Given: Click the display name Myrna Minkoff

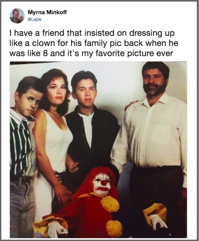Looking at the screenshot, I should pos(47,13).
